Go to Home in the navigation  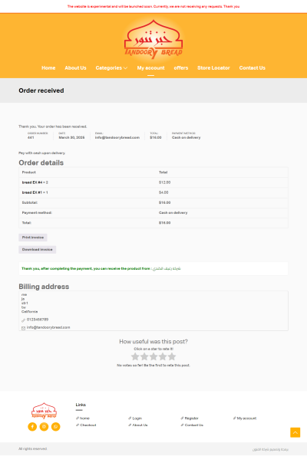(48, 67)
